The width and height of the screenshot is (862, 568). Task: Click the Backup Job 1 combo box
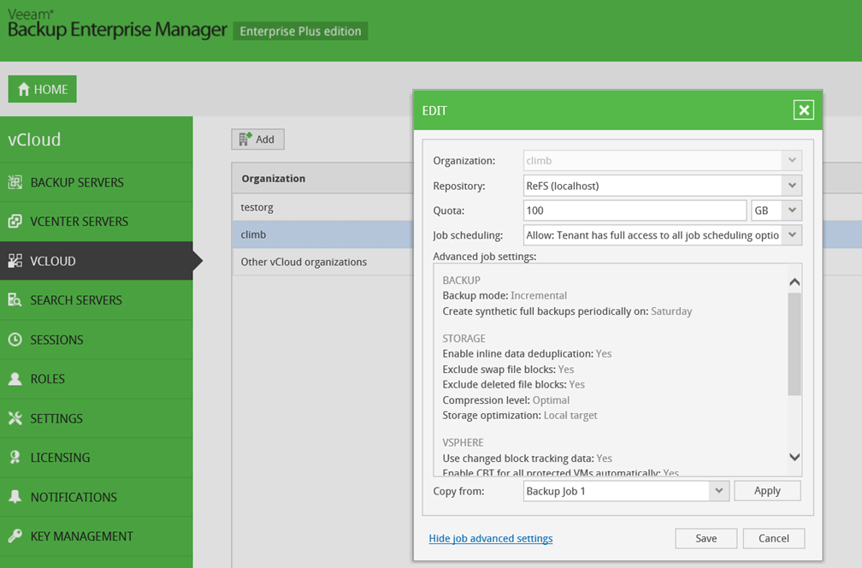pyautogui.click(x=626, y=490)
